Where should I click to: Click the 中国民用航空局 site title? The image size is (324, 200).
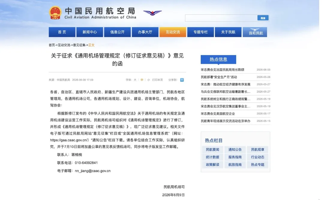[100, 11]
